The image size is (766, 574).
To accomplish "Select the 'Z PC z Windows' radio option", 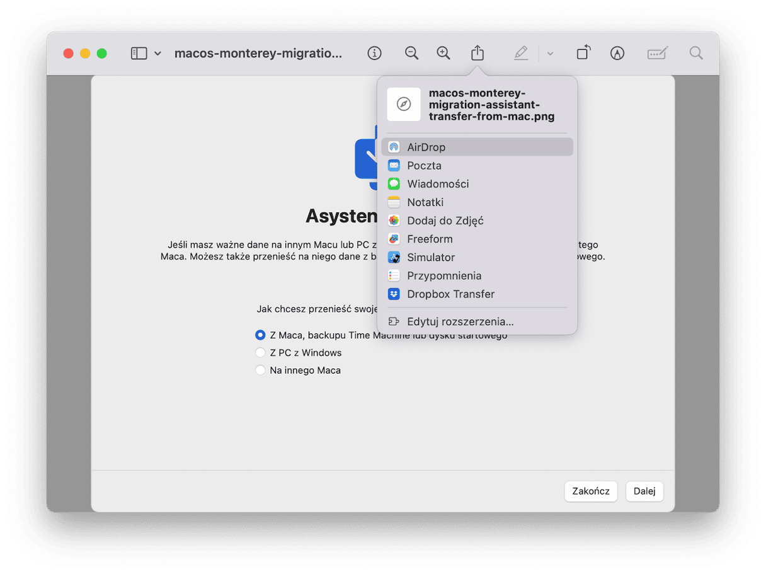I will click(260, 353).
